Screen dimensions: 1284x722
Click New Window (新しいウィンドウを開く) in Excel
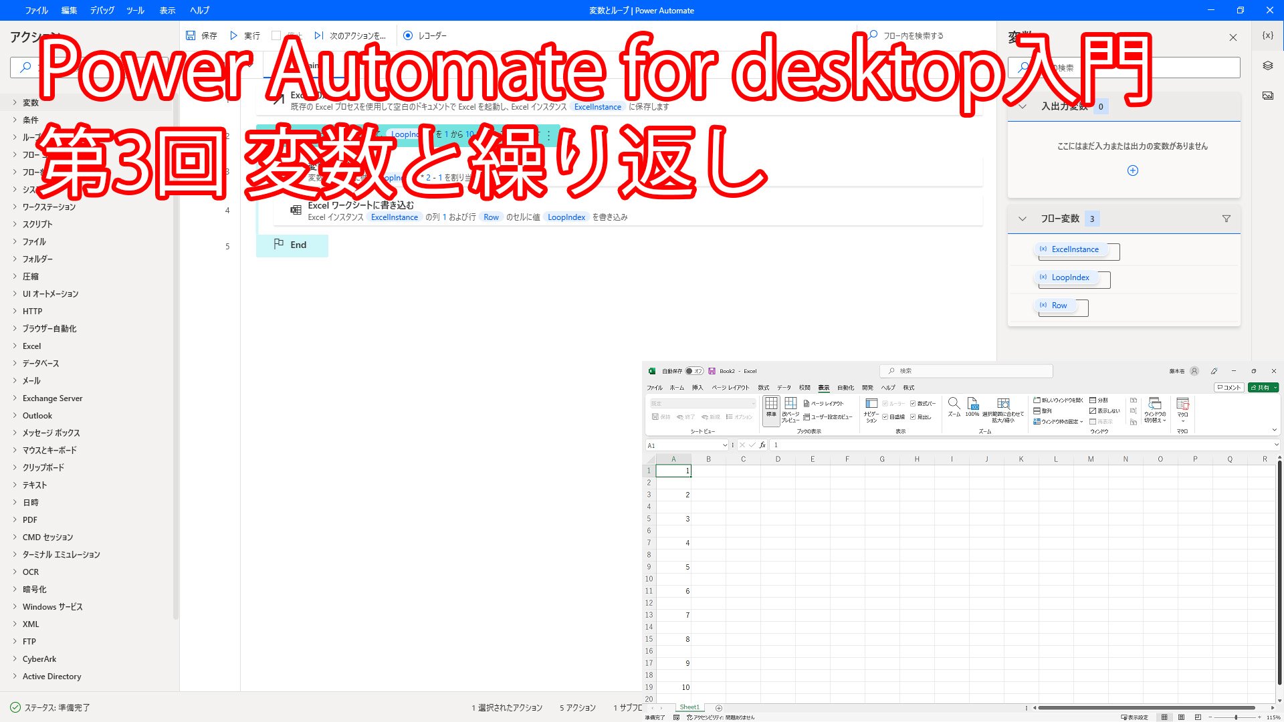click(x=1059, y=400)
